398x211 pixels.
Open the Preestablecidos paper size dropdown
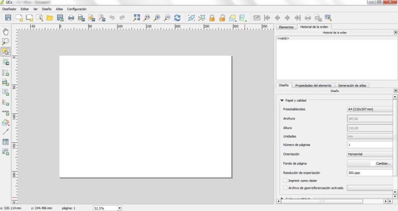[370, 109]
